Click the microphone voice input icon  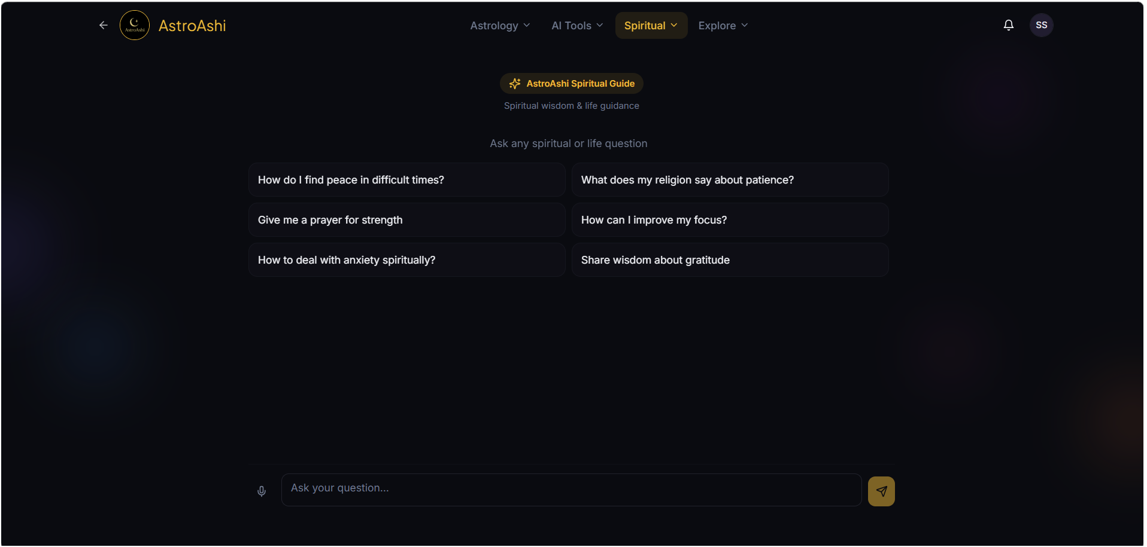coord(262,491)
